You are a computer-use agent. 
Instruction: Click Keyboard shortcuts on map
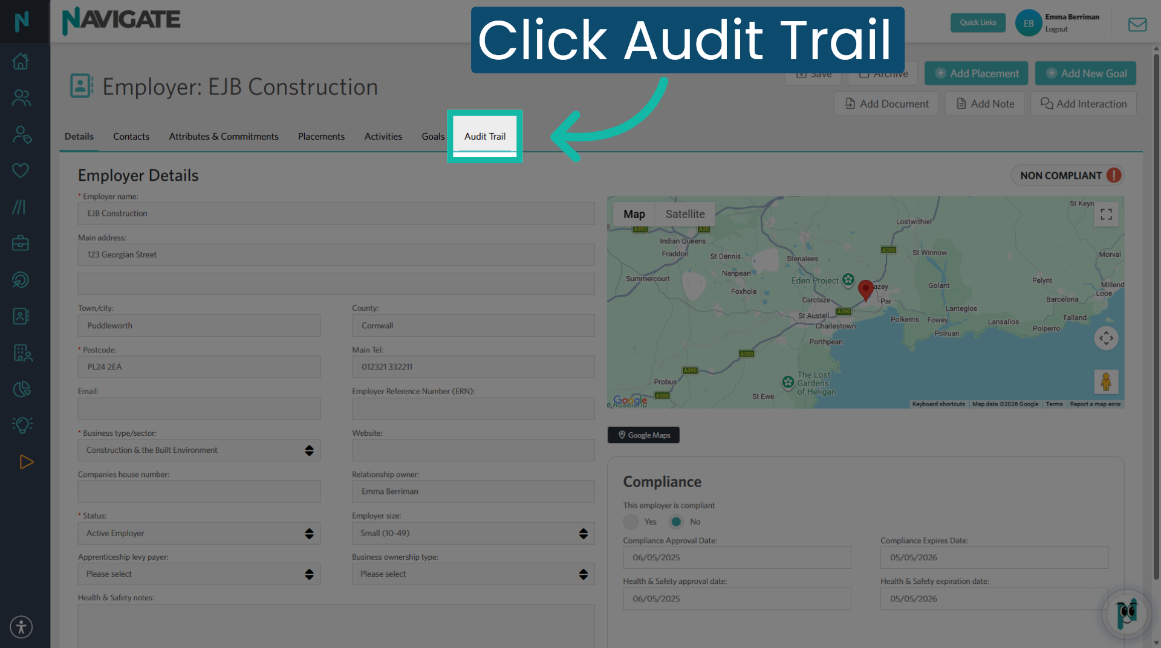pos(938,404)
